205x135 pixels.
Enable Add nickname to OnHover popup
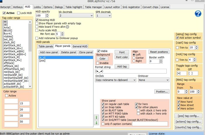coord(37,38)
